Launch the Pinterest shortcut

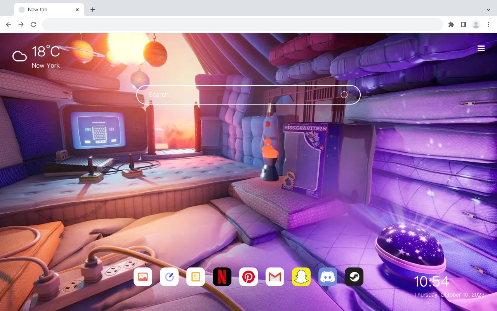[248, 277]
